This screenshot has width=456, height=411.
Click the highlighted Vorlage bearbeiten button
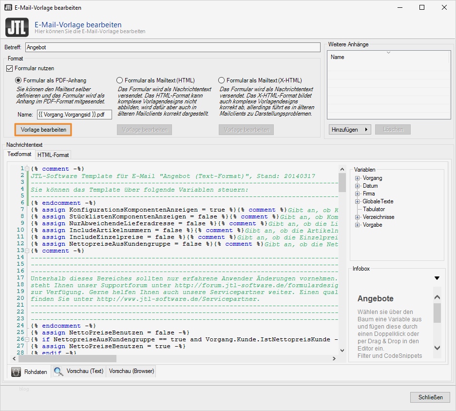[43, 130]
